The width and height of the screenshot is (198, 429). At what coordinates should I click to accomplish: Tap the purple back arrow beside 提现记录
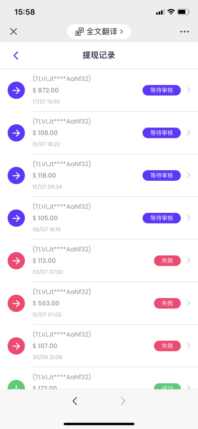pyautogui.click(x=16, y=55)
